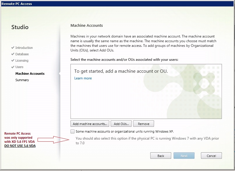Select the Licensing step in sidebar
The image size is (235, 171).
tap(22, 60)
